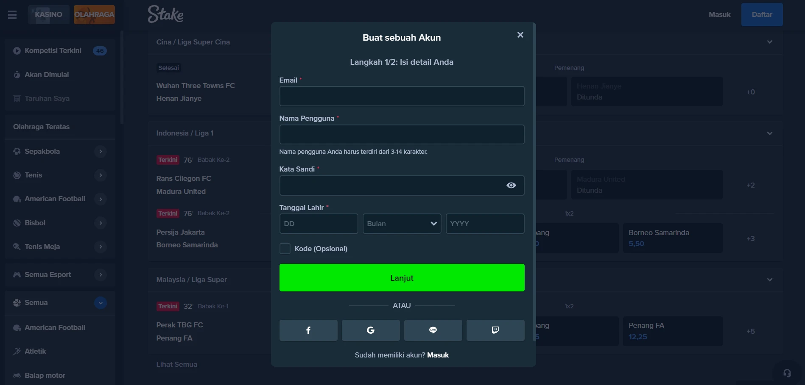Open Kompetisi Terkini menu item

point(60,51)
